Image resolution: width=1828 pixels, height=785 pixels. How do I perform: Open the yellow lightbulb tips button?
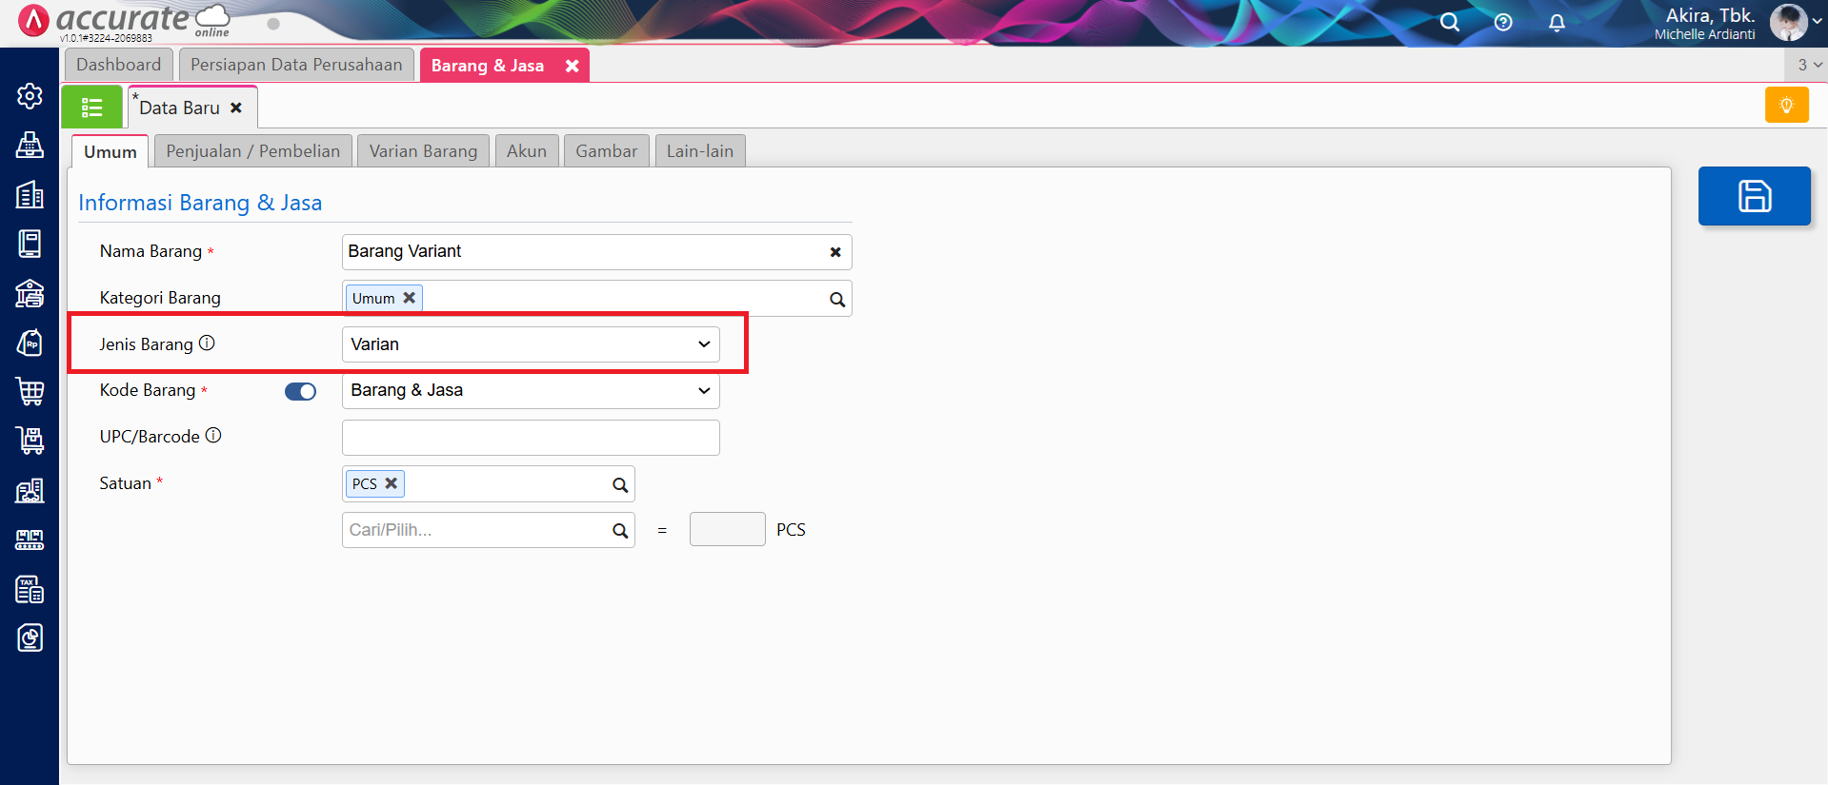pos(1786,106)
